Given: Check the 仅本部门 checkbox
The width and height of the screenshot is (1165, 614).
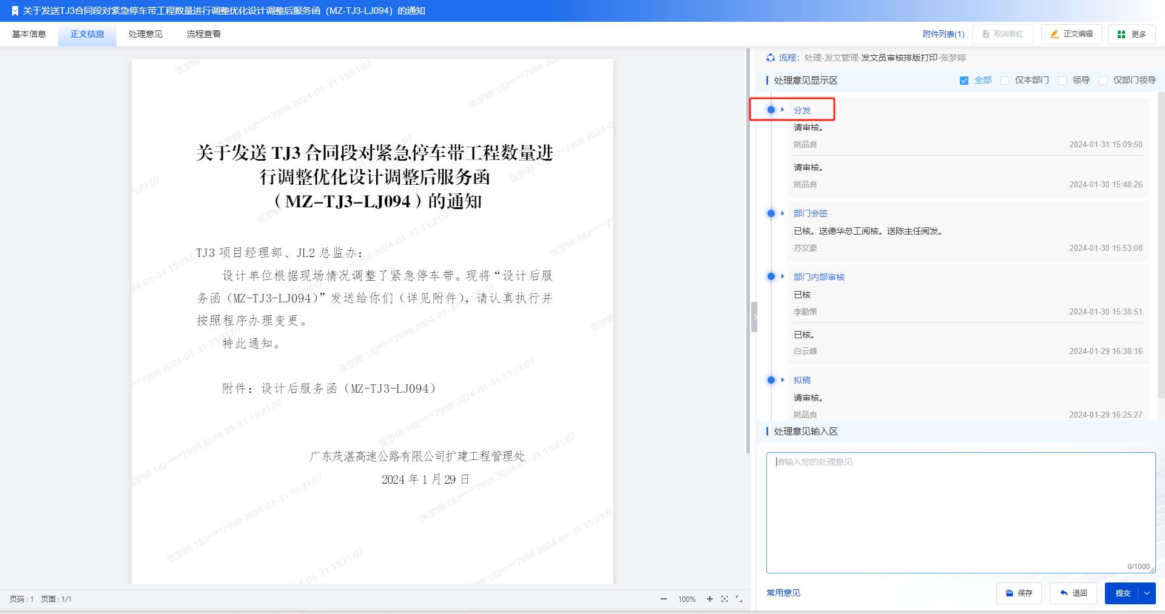Looking at the screenshot, I should [x=1005, y=81].
